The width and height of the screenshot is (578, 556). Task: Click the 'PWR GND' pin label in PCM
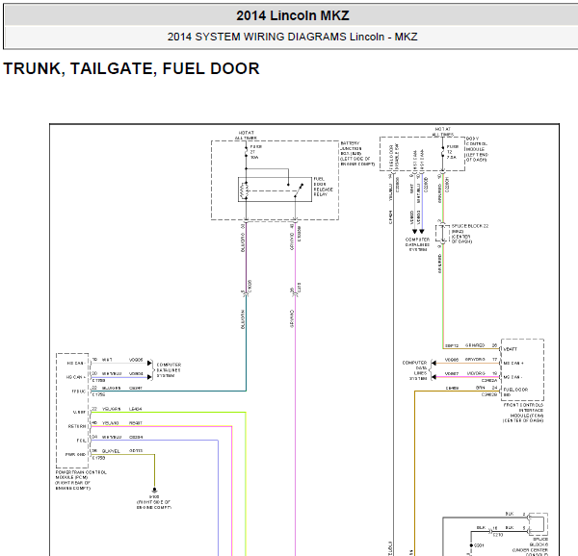coord(75,454)
